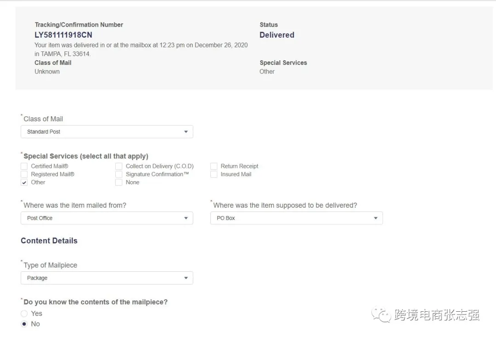496x337 pixels.
Task: Expand the Type of Mailpiece dropdown
Action: [x=107, y=278]
